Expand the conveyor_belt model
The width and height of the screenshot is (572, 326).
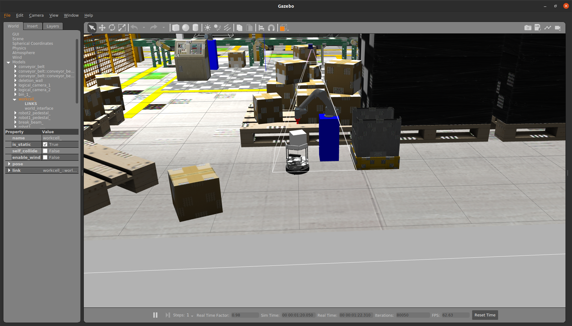[15, 66]
